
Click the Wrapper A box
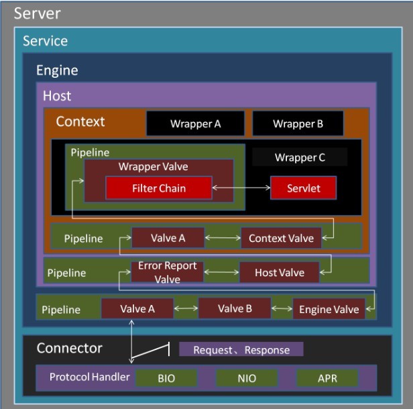(194, 123)
